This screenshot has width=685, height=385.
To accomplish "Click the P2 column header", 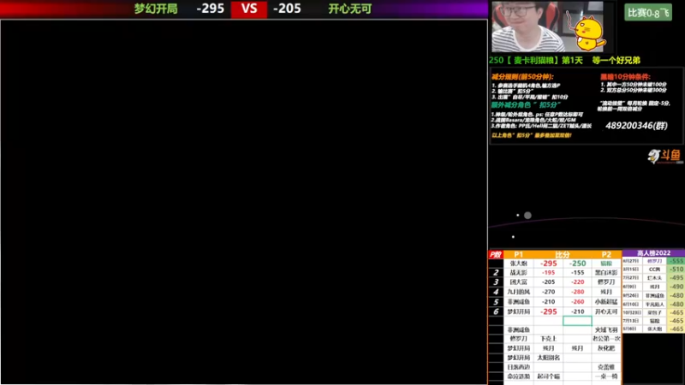I will click(606, 254).
